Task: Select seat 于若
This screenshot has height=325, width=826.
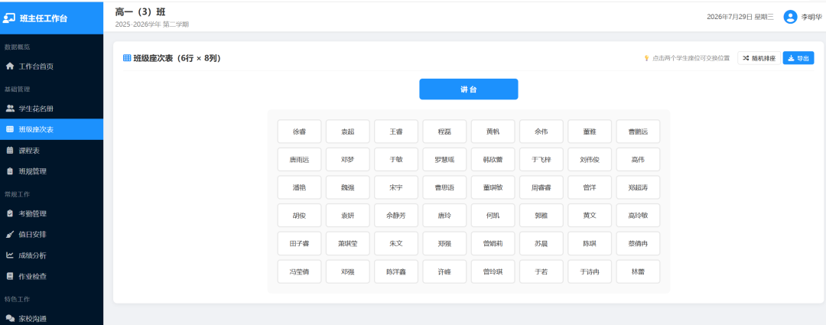Action: click(541, 271)
